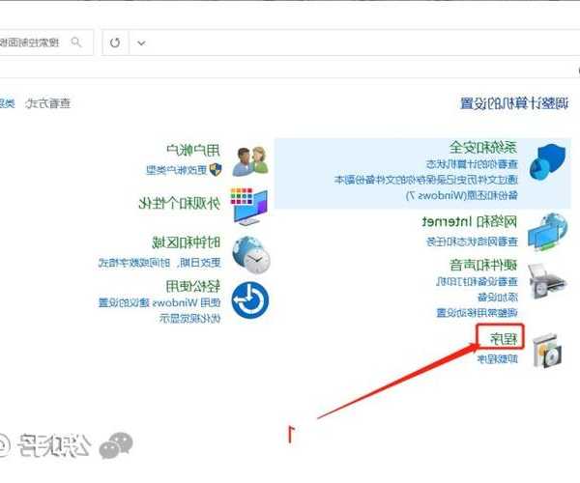Click the UAC shield icon beside 更改帐户类型

[x=216, y=170]
